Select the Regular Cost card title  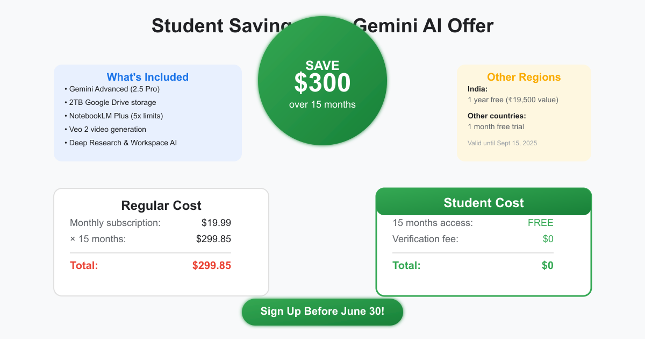pos(161,206)
